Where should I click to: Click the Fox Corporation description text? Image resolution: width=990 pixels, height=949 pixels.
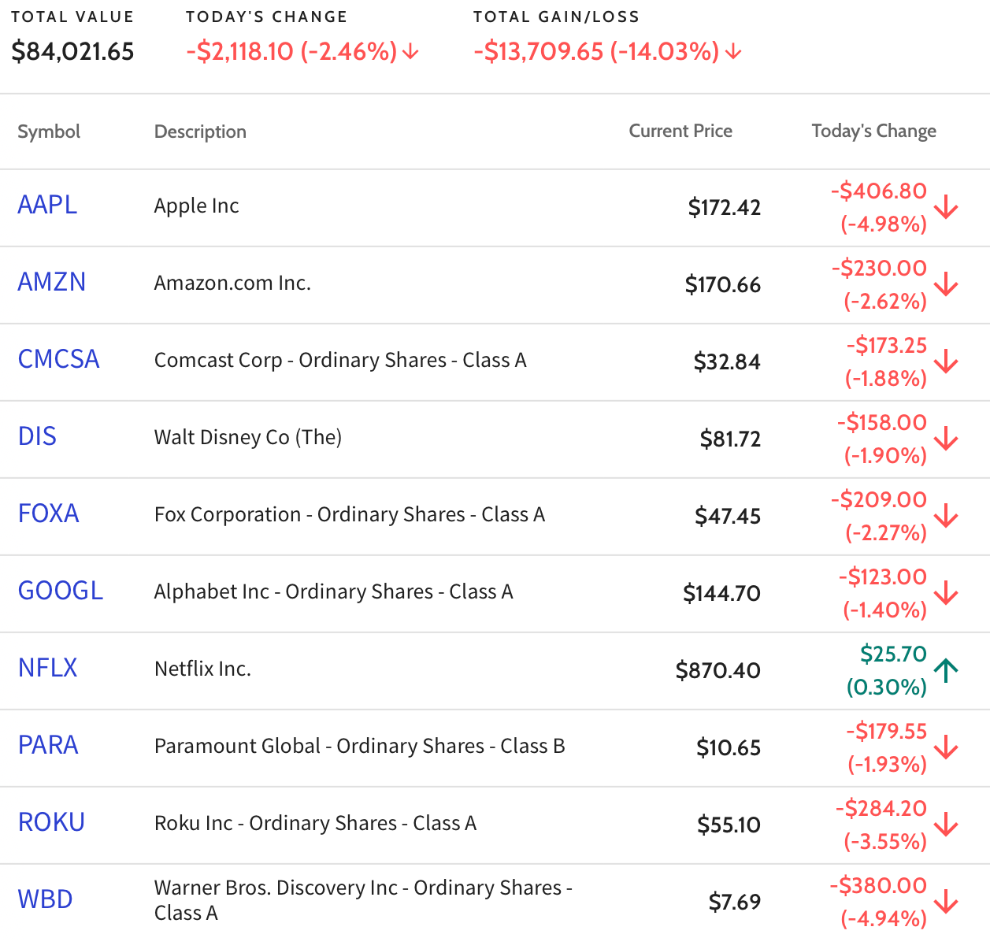pos(350,514)
